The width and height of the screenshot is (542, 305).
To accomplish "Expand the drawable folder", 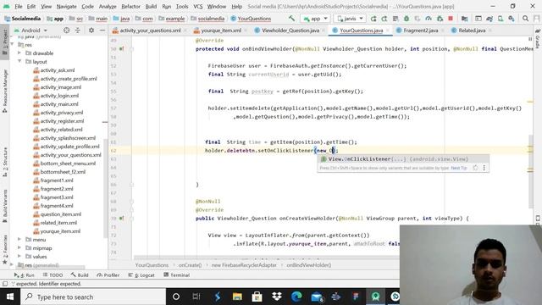I will point(19,53).
